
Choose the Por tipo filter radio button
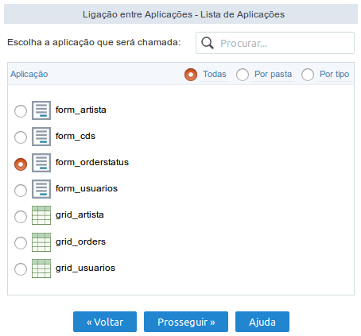coord(308,75)
